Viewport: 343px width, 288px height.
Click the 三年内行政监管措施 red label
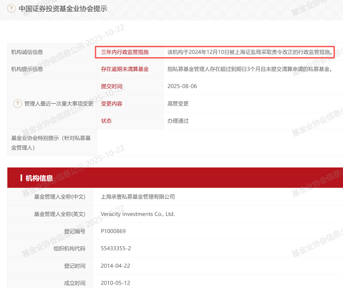pos(125,52)
